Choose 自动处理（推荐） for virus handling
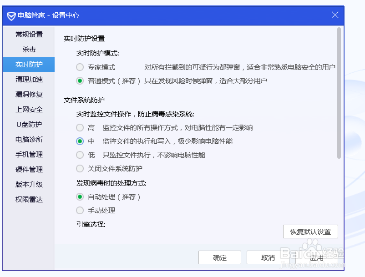The width and height of the screenshot is (365, 277). 80,197
